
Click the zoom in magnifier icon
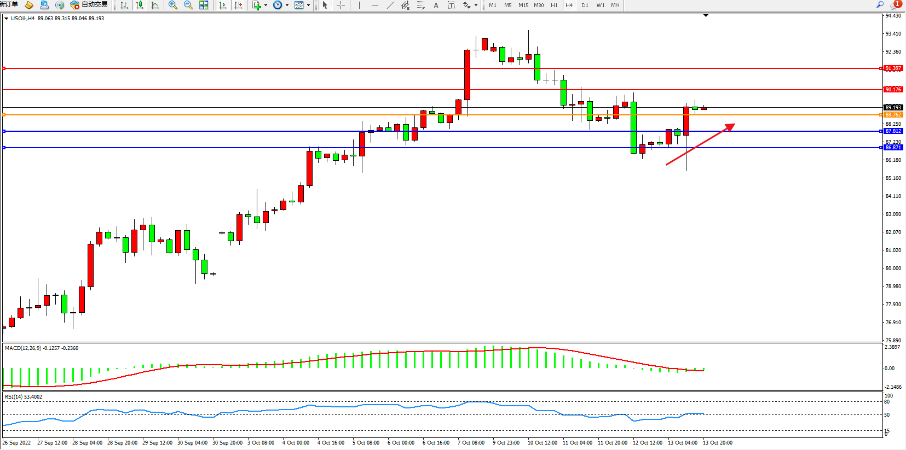(173, 5)
